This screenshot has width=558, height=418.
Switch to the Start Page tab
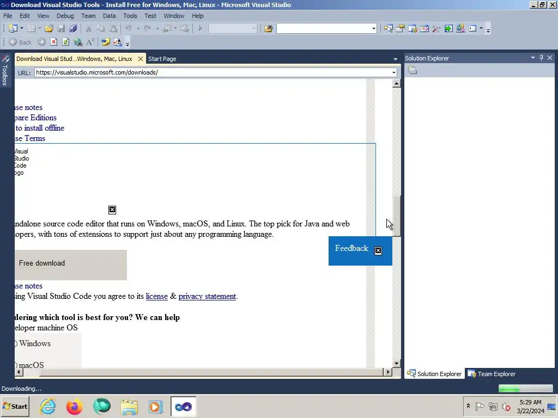pyautogui.click(x=162, y=59)
